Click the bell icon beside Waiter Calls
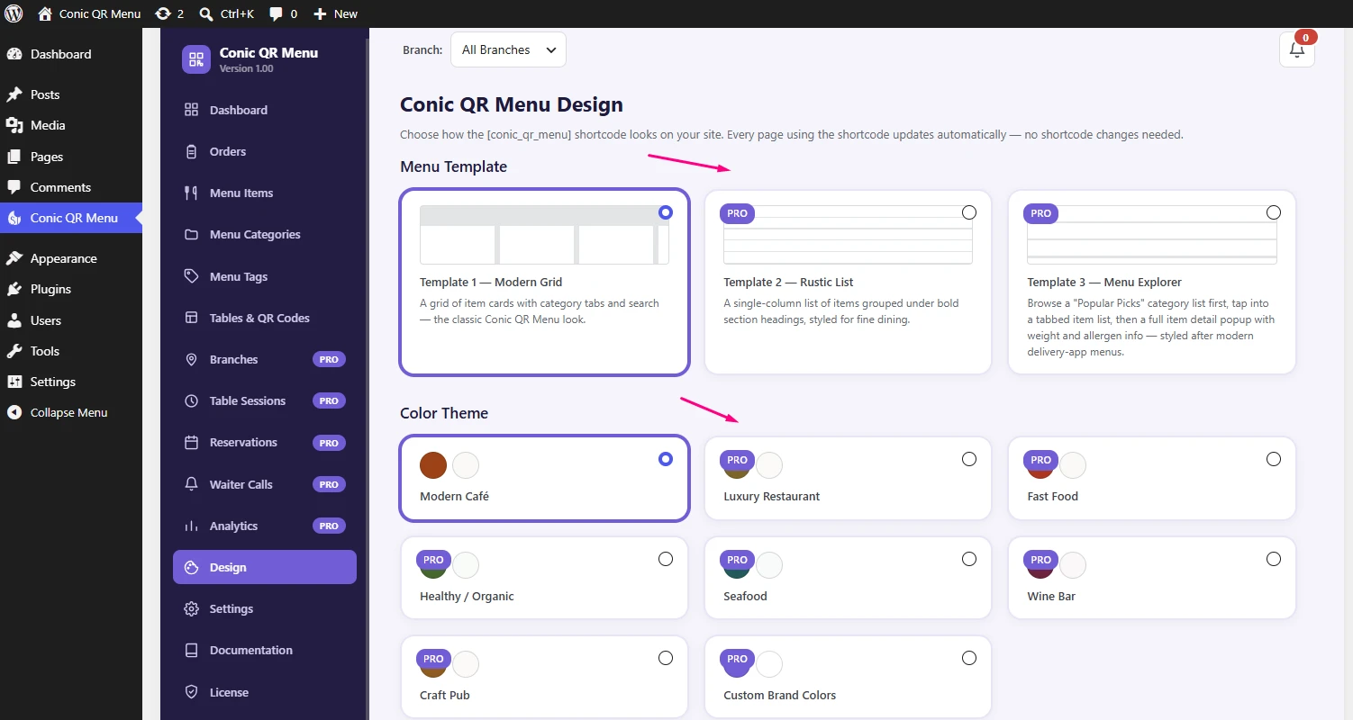Screen dimensions: 1353x720 click(x=191, y=484)
